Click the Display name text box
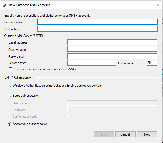 (112, 49)
